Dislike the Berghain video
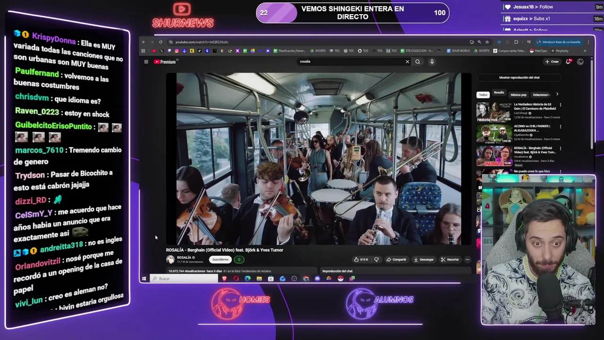 pos(377,260)
